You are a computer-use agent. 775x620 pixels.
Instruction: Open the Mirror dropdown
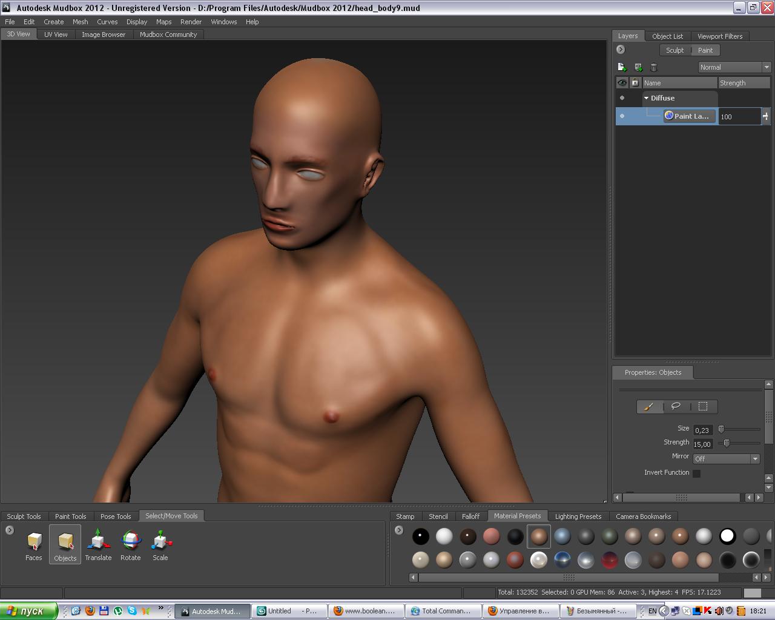726,459
